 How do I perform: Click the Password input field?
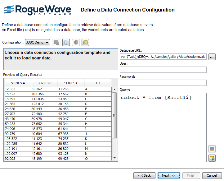[163, 83]
